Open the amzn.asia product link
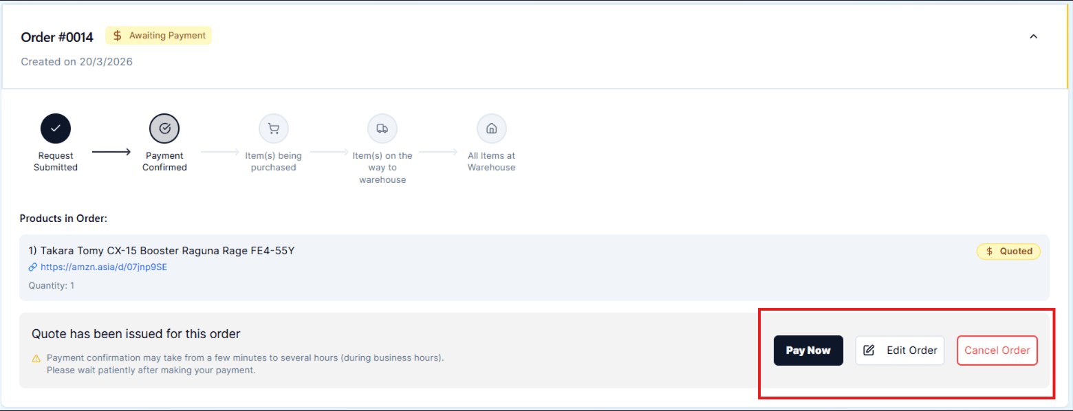1073x411 pixels. pyautogui.click(x=104, y=267)
